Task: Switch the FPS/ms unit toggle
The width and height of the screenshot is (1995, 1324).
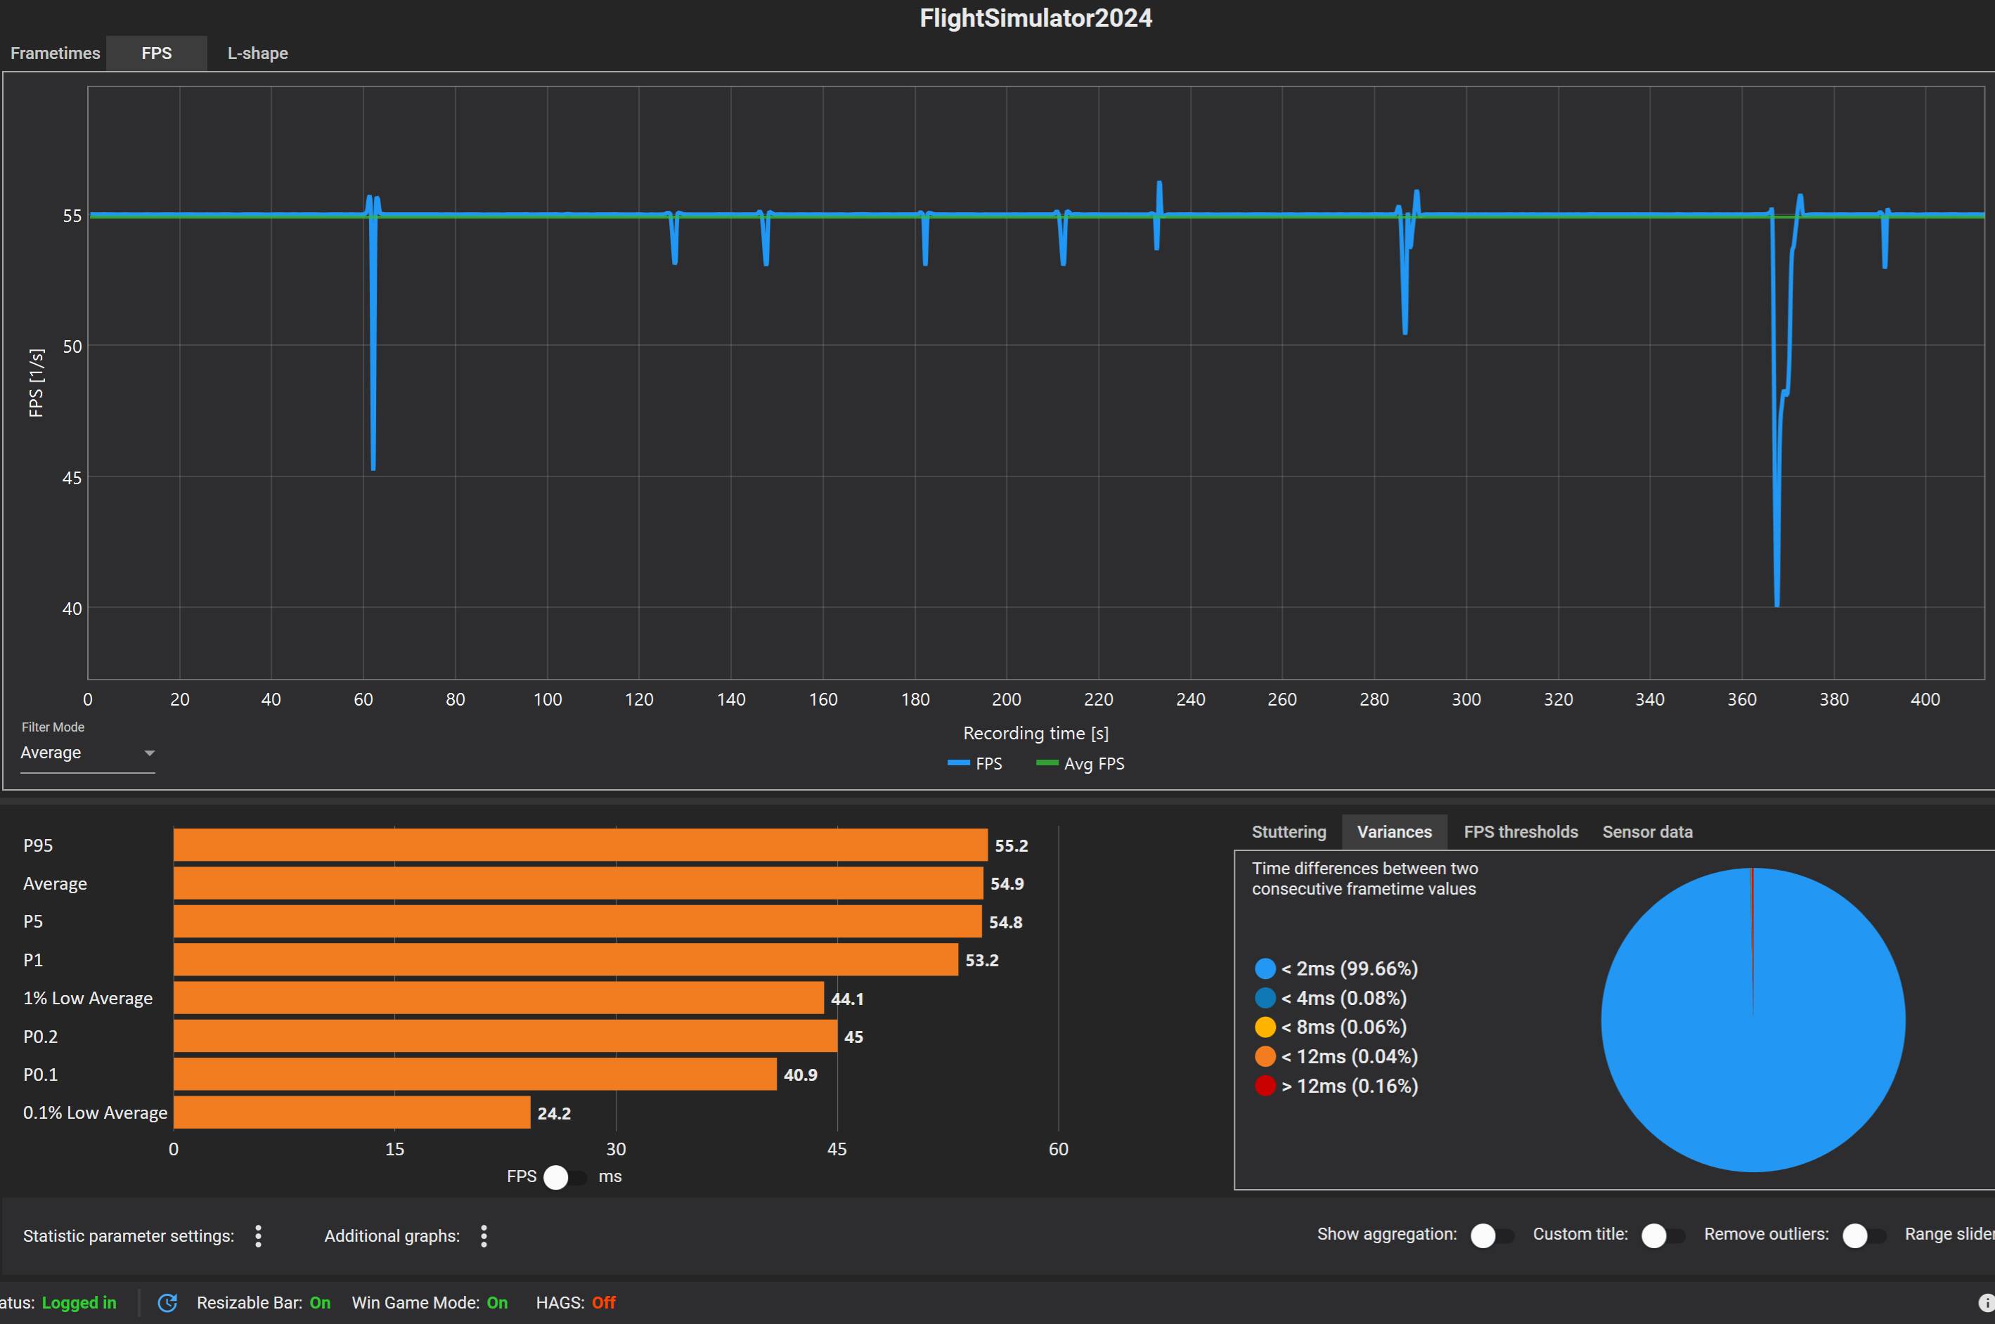Action: (x=566, y=1177)
